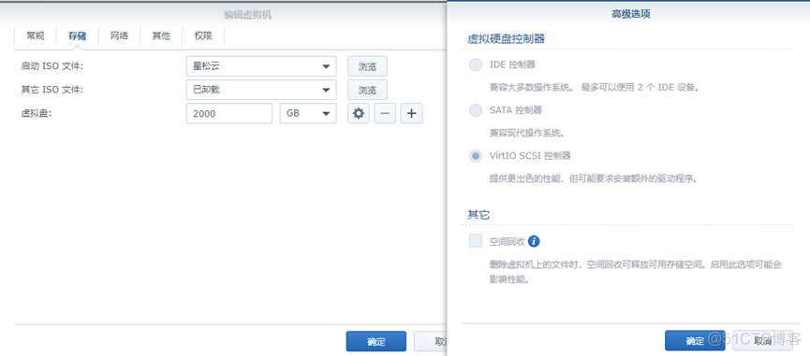Viewport: 810px width, 356px height.
Task: Open the GB size unit dropdown
Action: (x=308, y=113)
